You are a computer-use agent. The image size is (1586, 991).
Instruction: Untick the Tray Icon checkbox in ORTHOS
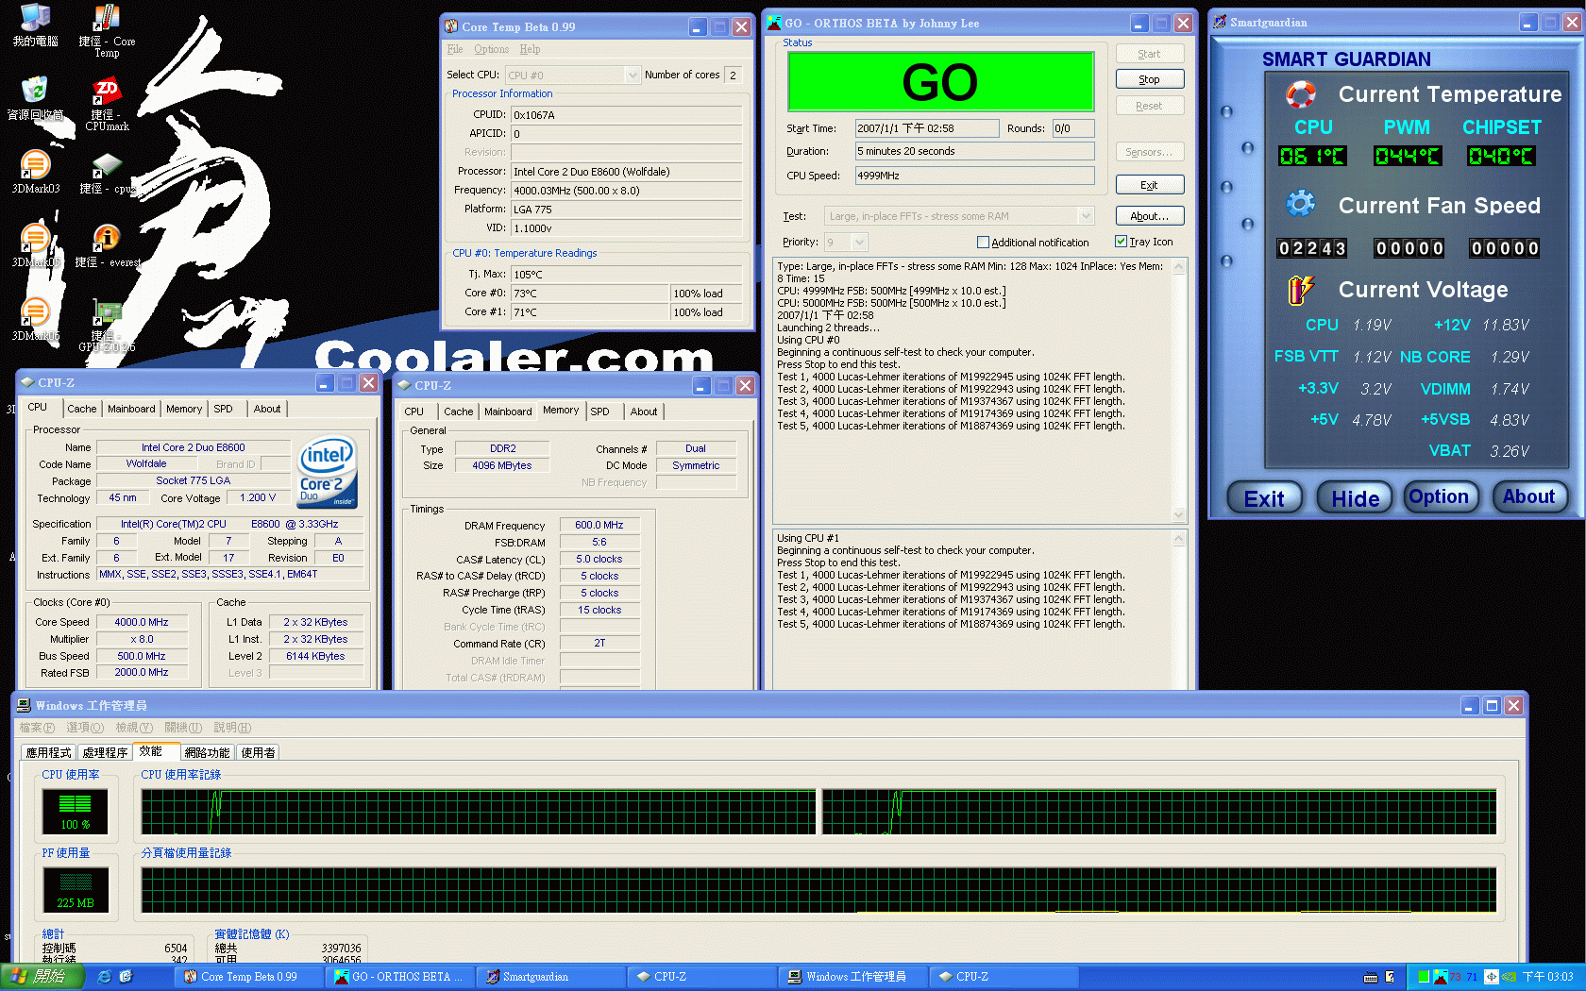coord(1121,242)
